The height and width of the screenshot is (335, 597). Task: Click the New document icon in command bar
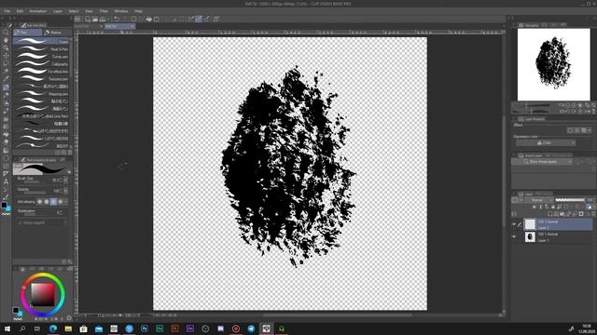tap(88, 19)
